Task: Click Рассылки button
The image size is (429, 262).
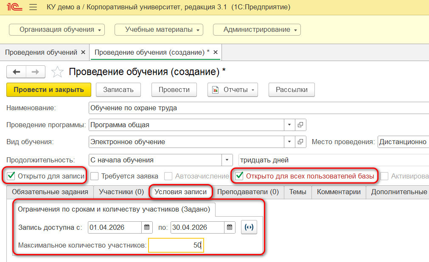Action: (x=292, y=90)
